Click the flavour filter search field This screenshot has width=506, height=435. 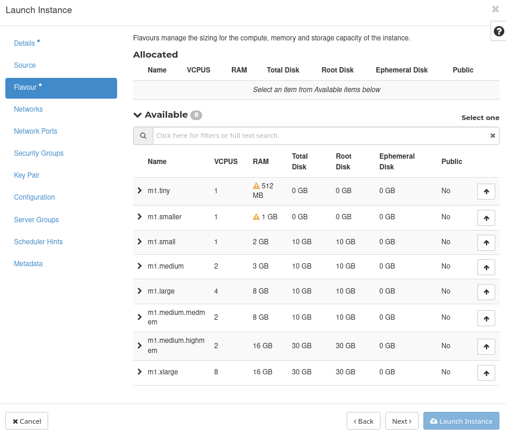pos(321,135)
